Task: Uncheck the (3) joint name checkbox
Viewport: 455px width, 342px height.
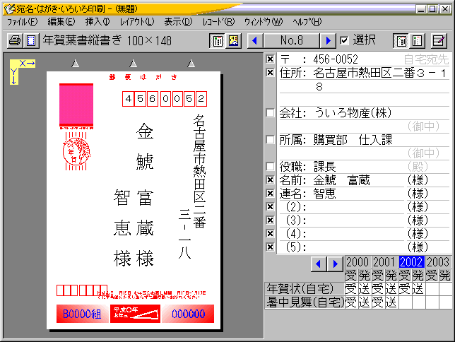Action: [x=270, y=220]
